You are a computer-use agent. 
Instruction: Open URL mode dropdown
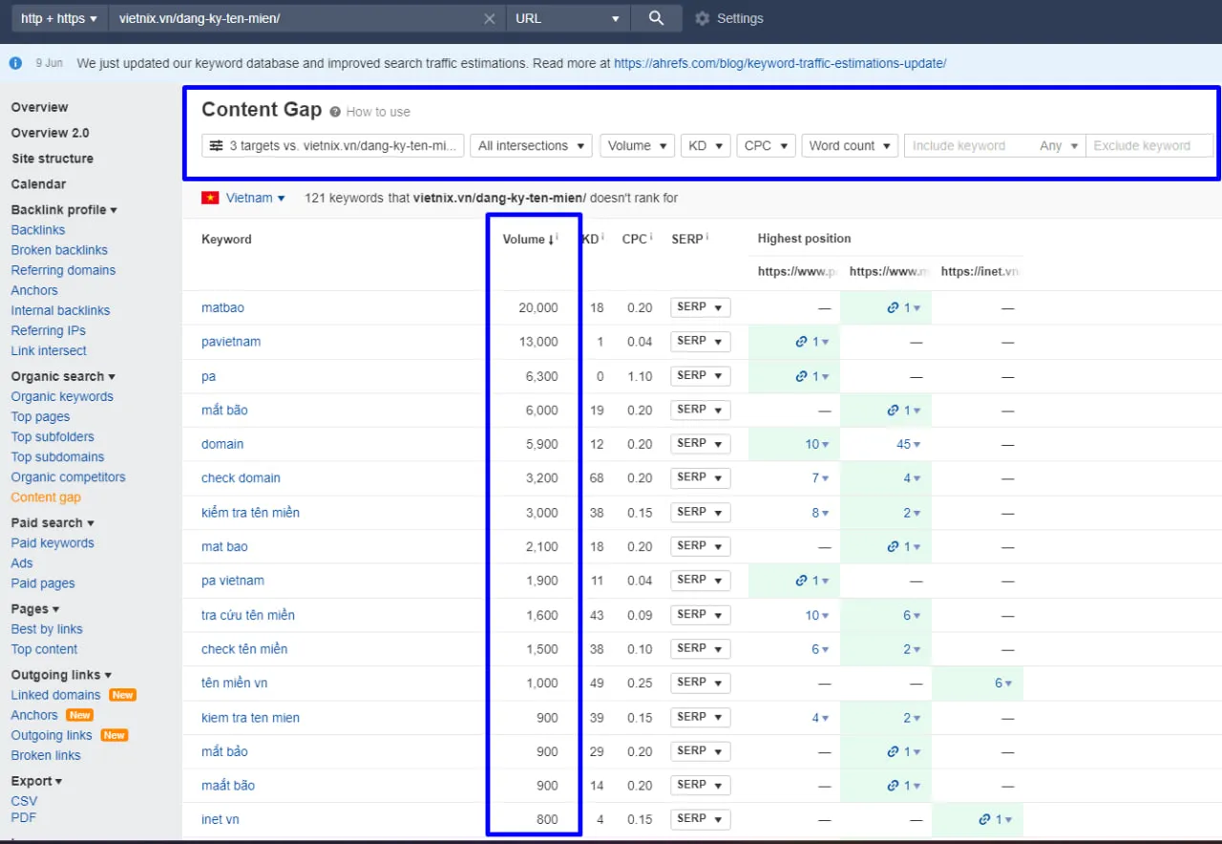[567, 18]
